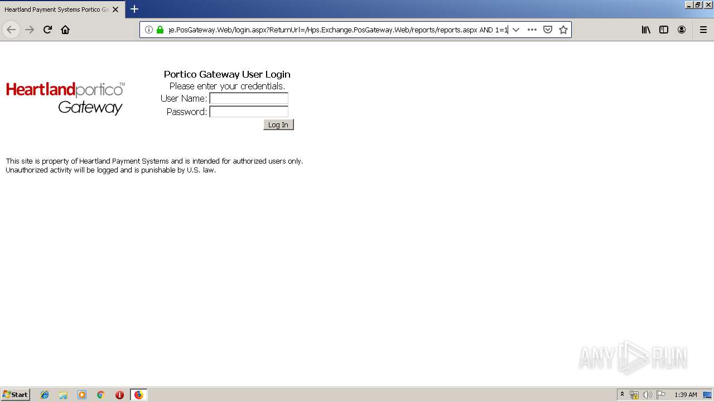Screen dimensions: 714x402
Task: Click the green secure connection padlock
Action: point(160,30)
